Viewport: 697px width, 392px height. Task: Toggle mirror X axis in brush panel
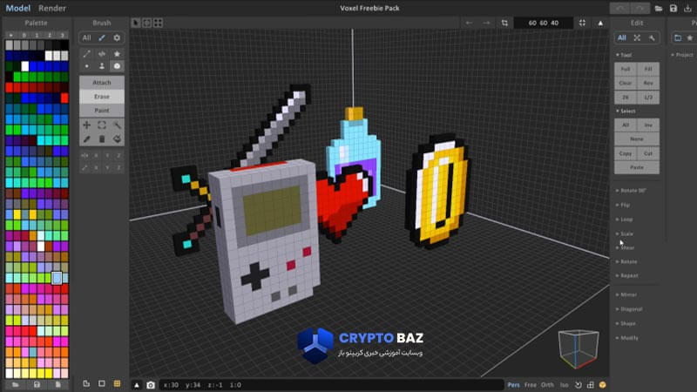[x=96, y=155]
